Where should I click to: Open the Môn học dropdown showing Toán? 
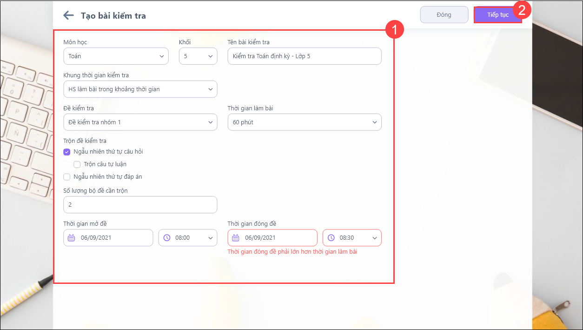click(x=116, y=56)
